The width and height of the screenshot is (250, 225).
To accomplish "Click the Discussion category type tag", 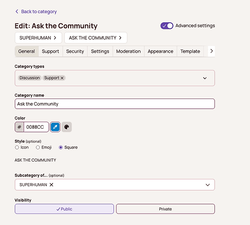I will (x=30, y=78).
